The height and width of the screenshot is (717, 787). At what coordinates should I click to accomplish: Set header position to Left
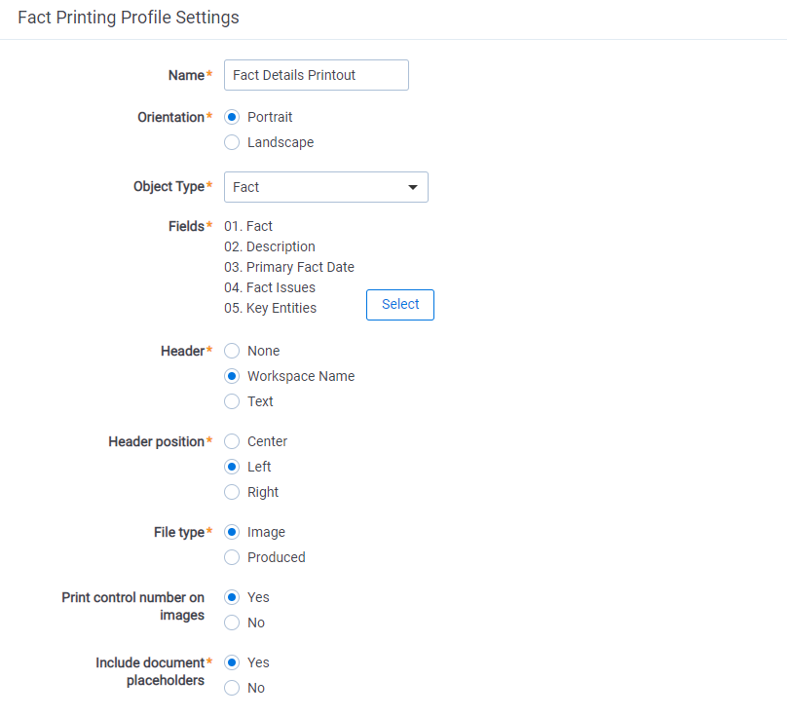pos(232,467)
